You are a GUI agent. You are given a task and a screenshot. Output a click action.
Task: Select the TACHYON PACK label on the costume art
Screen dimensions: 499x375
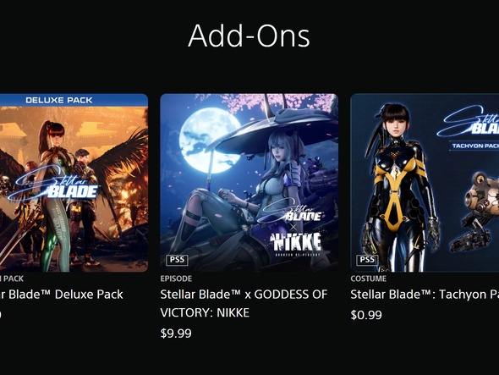point(474,146)
